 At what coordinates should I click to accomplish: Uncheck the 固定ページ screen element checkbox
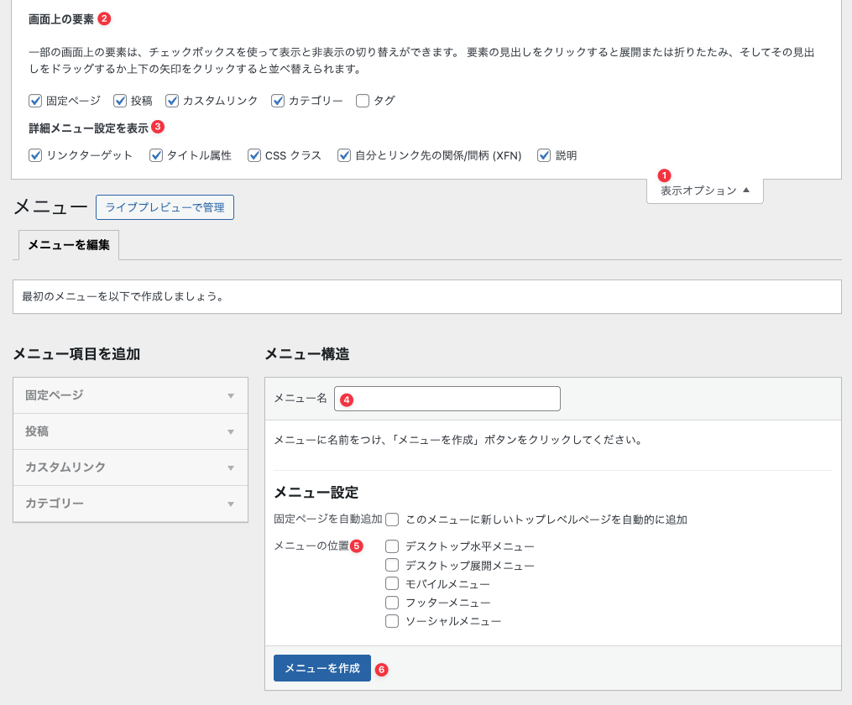35,101
